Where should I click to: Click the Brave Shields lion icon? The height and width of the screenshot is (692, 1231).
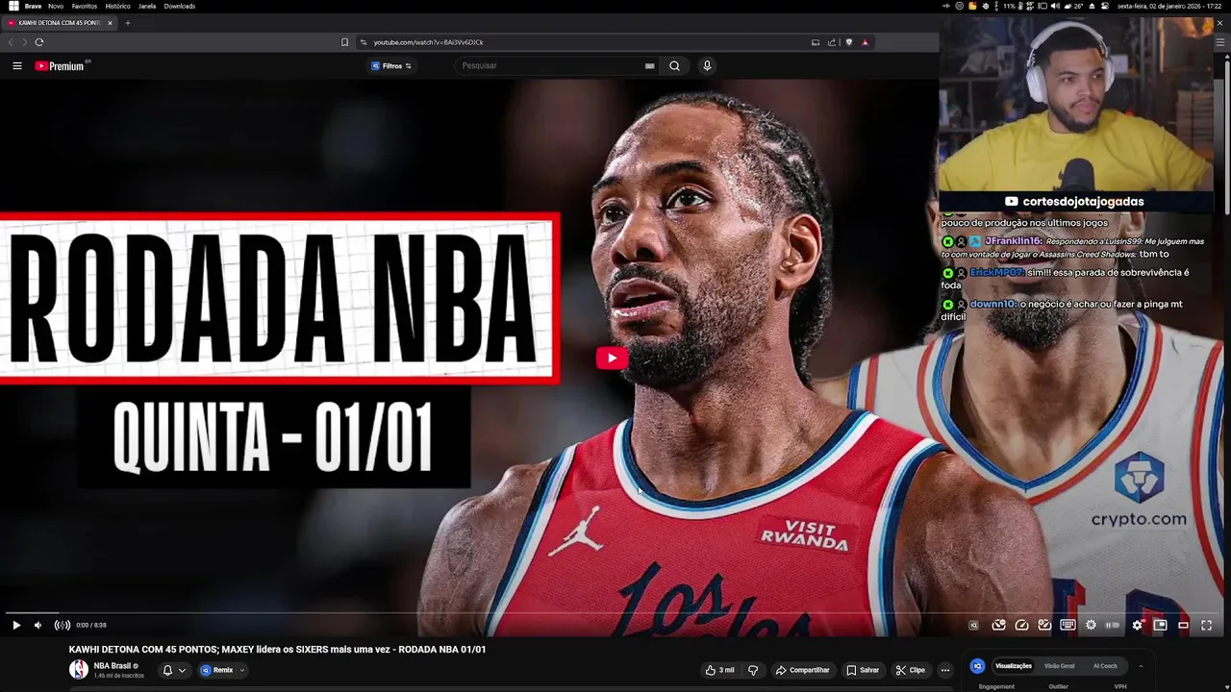(848, 42)
